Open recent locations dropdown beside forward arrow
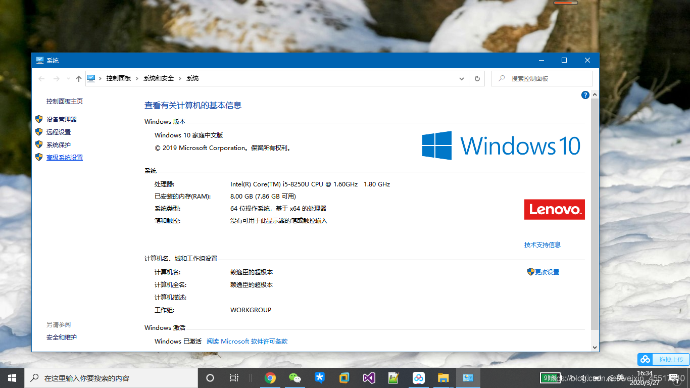 coord(68,79)
